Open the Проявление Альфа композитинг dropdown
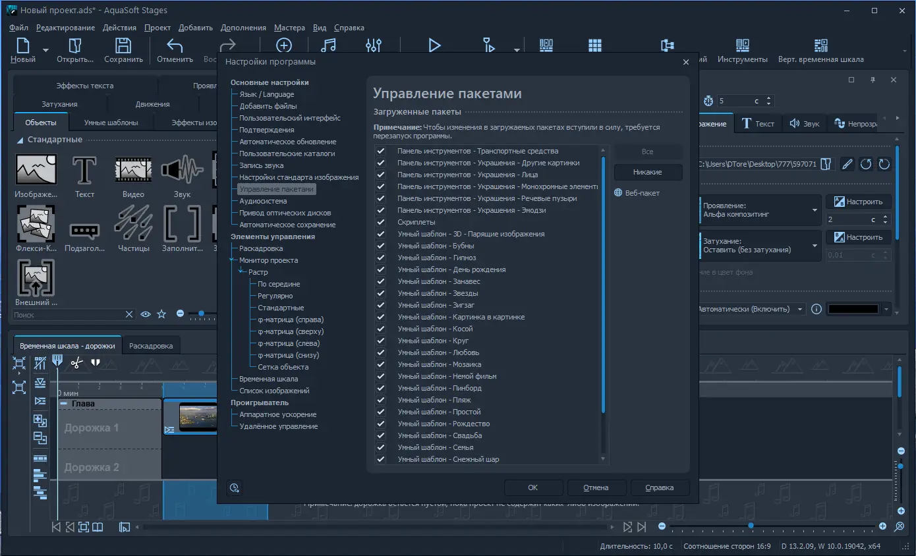 pos(815,210)
